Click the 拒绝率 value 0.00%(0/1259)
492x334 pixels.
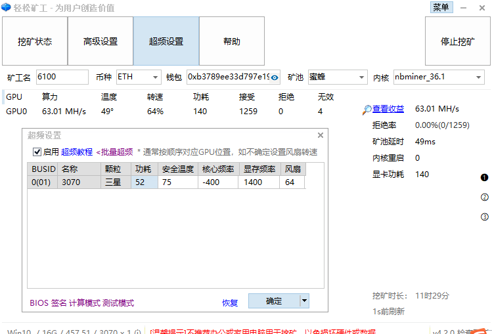pyautogui.click(x=442, y=125)
